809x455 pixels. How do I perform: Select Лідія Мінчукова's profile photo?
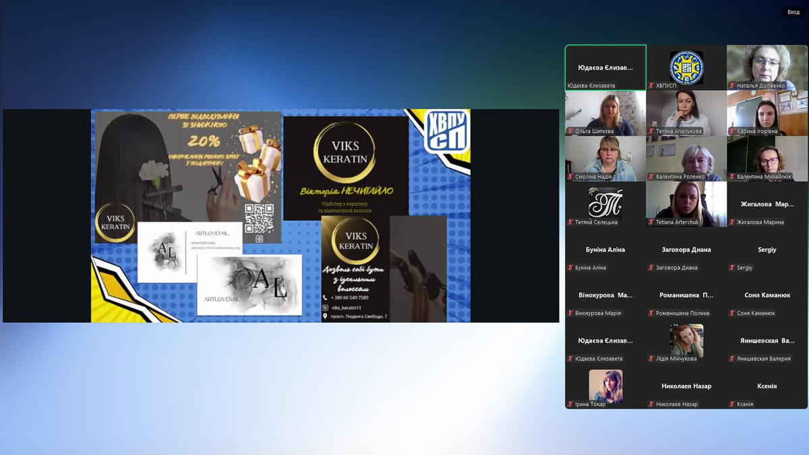(x=686, y=340)
